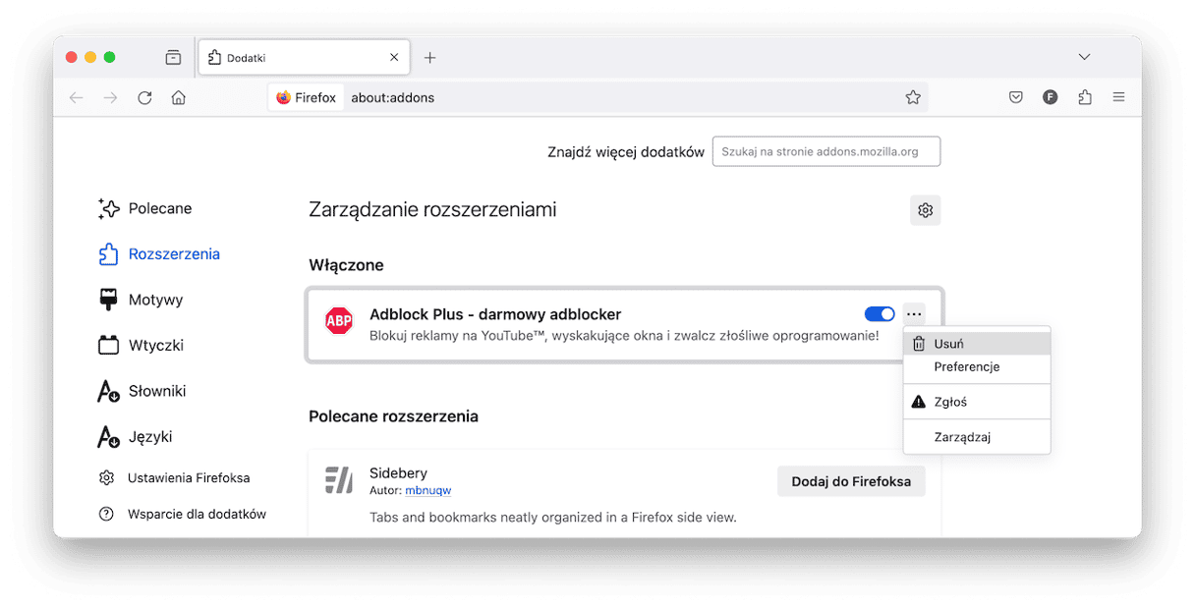Screen dimensions: 1195x608
Task: Go to Firefox home page icon
Action: coord(178,97)
